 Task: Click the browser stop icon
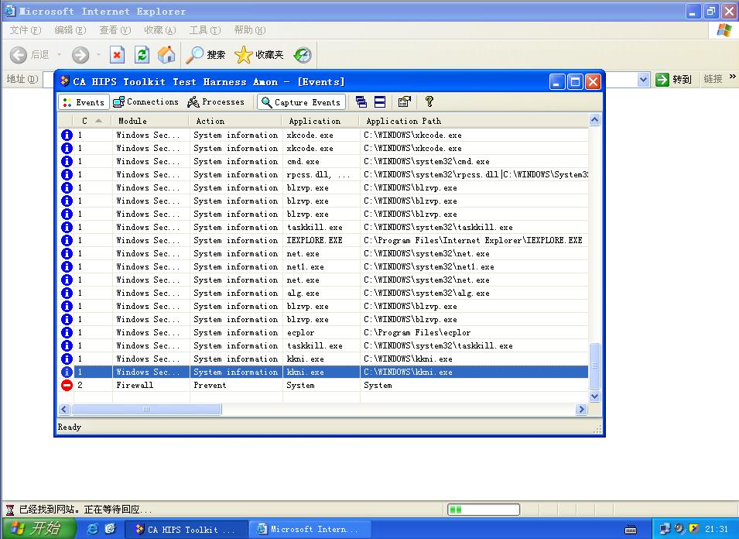[x=117, y=54]
